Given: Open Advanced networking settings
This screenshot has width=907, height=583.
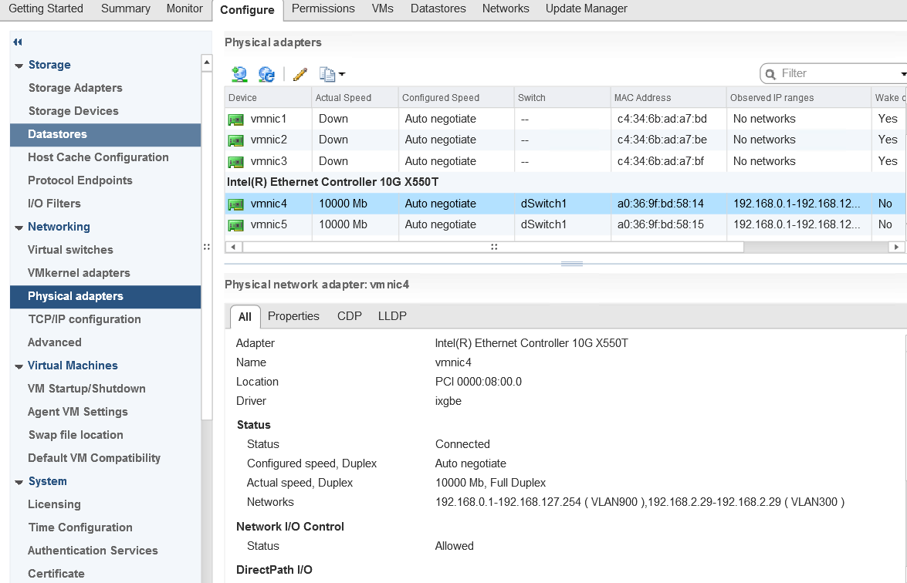Looking at the screenshot, I should click(x=54, y=342).
